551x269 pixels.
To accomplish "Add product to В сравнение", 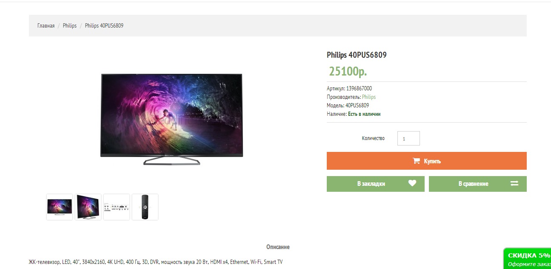I will tap(478, 184).
